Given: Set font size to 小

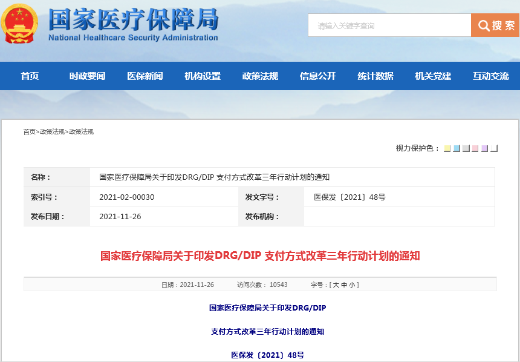Looking at the screenshot, I should [x=352, y=285].
